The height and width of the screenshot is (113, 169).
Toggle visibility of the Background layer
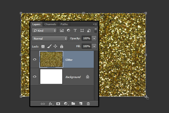tap(35, 77)
